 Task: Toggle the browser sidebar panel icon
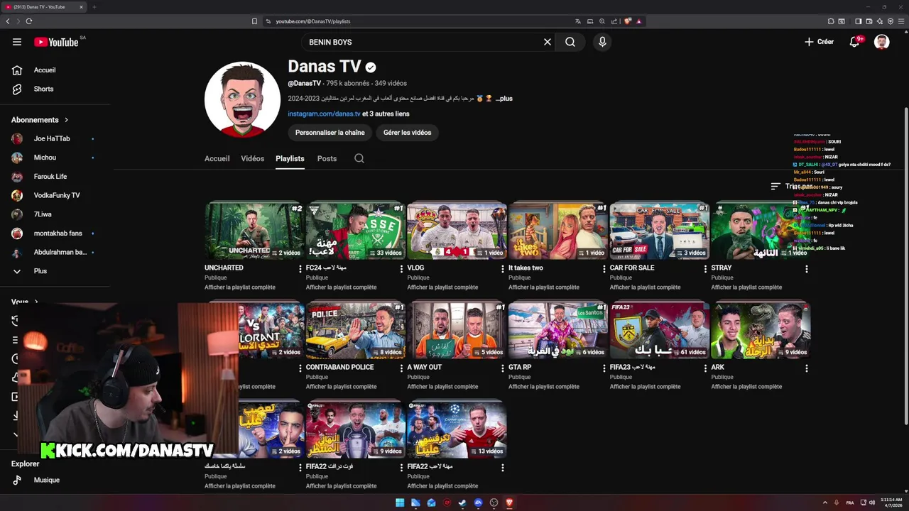(858, 21)
